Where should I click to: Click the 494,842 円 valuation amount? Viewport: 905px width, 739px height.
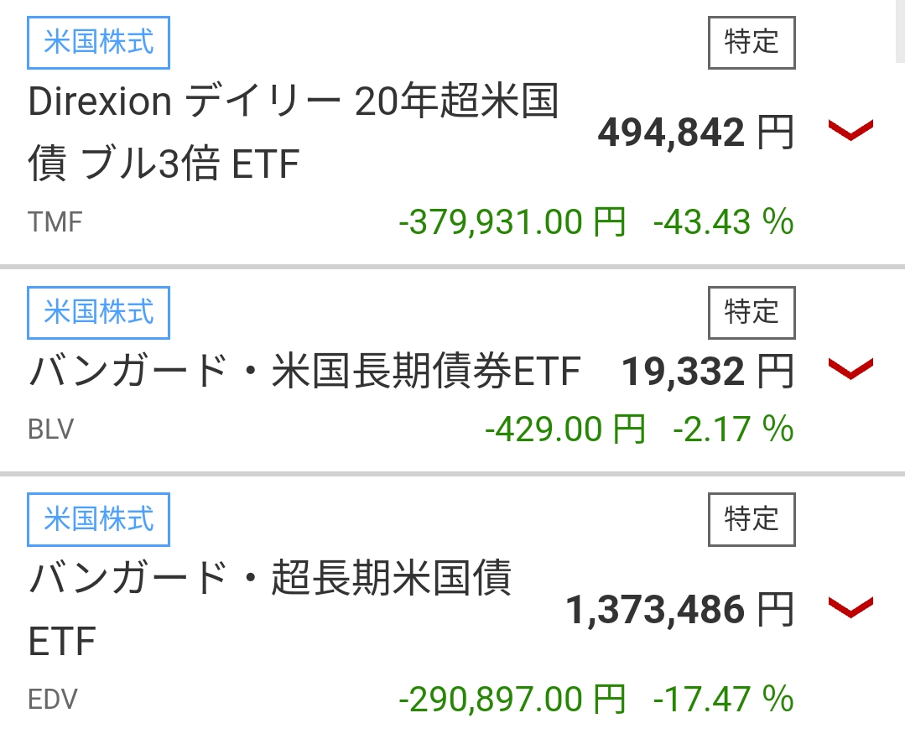(x=695, y=133)
